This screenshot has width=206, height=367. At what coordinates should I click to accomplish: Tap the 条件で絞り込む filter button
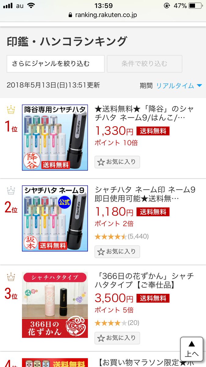[x=144, y=64]
